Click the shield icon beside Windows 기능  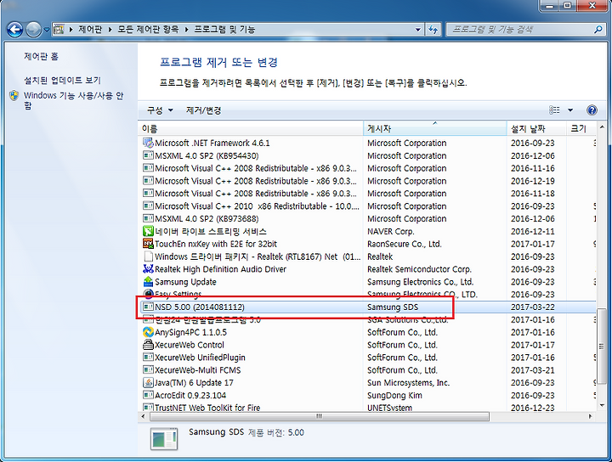coord(14,95)
